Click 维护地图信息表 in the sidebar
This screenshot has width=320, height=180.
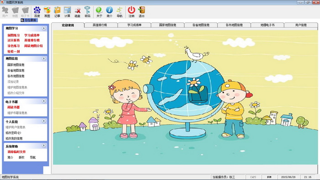17,87
